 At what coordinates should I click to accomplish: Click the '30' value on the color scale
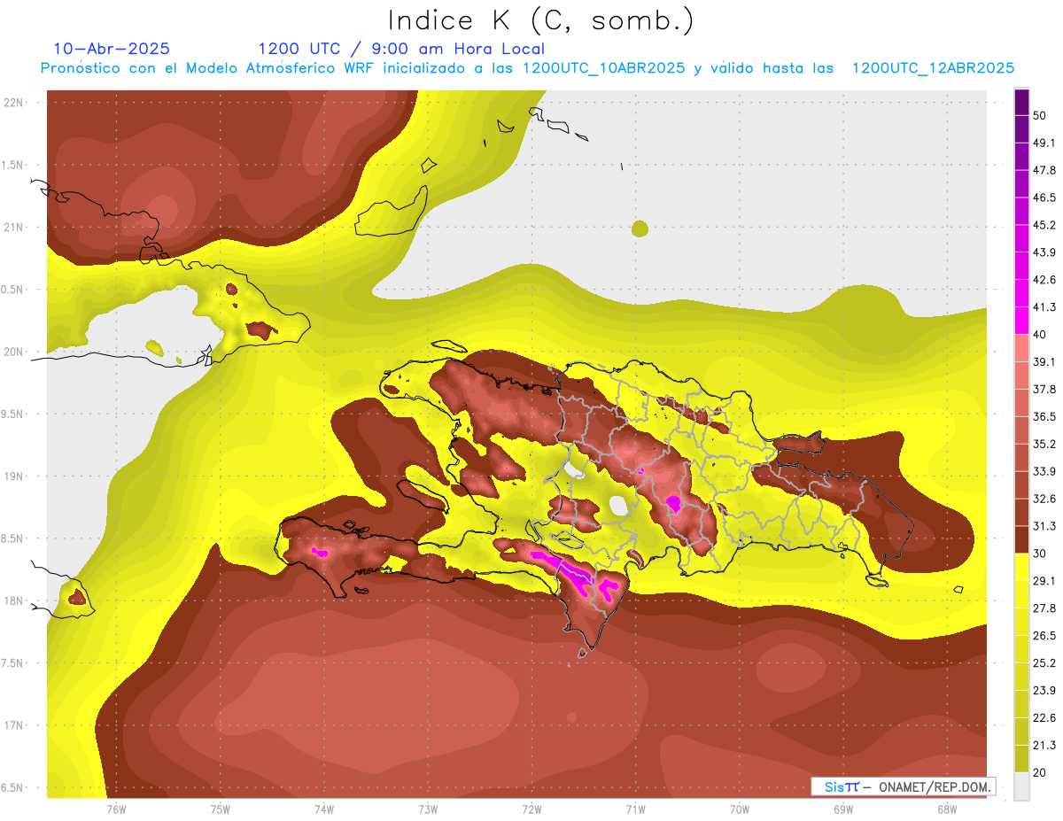tap(1041, 554)
